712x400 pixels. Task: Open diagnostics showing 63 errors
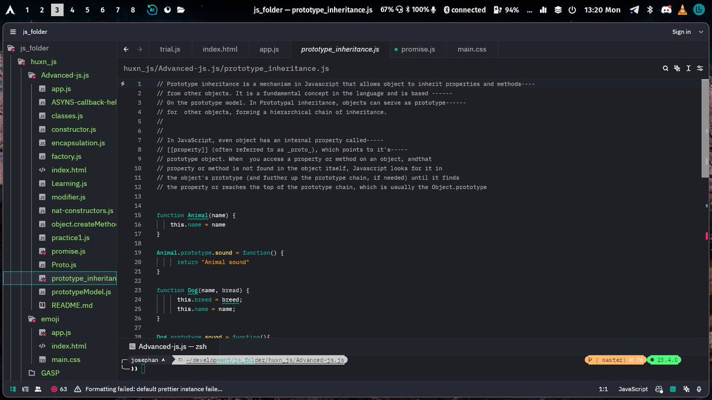tap(59, 389)
